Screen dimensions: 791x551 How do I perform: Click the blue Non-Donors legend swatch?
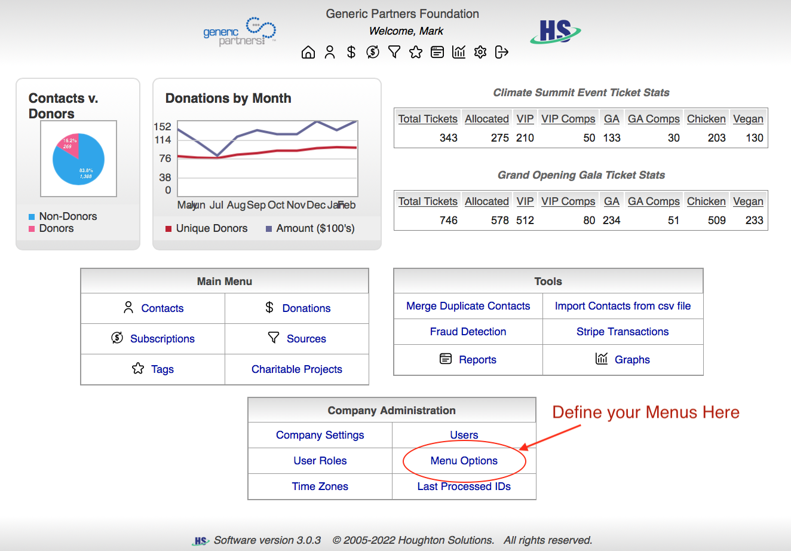point(32,217)
